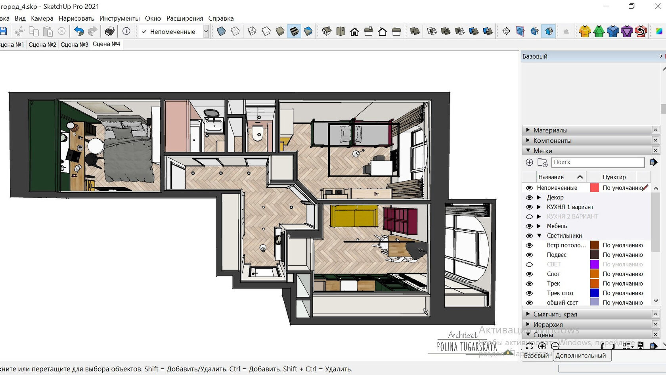Show the КУХНЯ 2 ВАРИАНТ folder

pyautogui.click(x=529, y=216)
